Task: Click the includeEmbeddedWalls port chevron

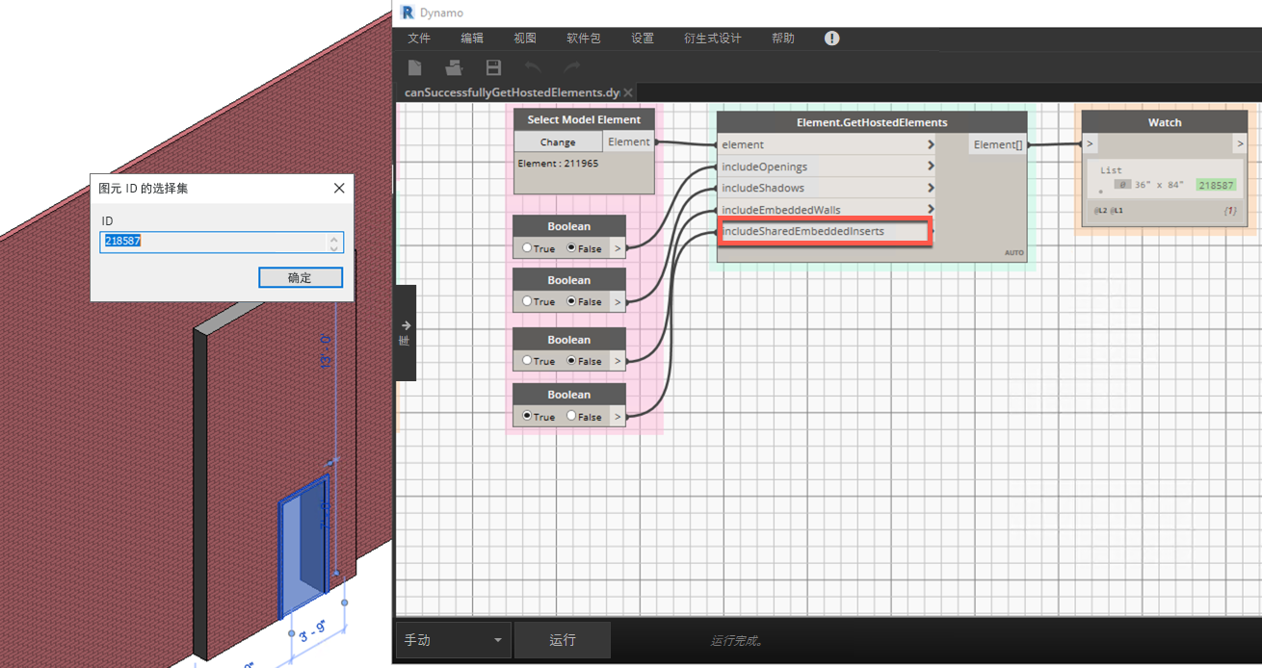Action: click(931, 210)
